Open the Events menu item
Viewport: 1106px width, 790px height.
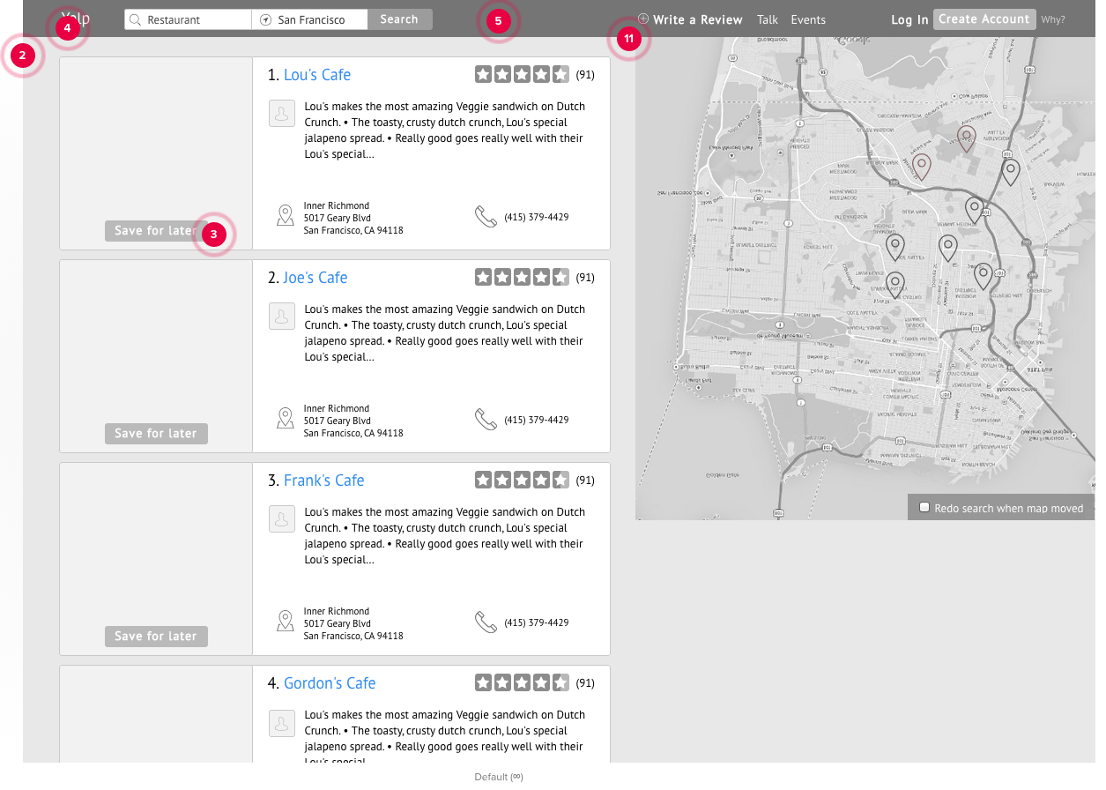pos(808,19)
